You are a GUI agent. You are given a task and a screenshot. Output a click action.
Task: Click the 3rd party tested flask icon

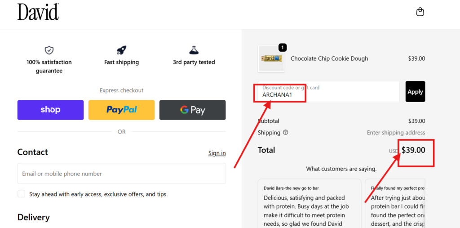(x=194, y=50)
